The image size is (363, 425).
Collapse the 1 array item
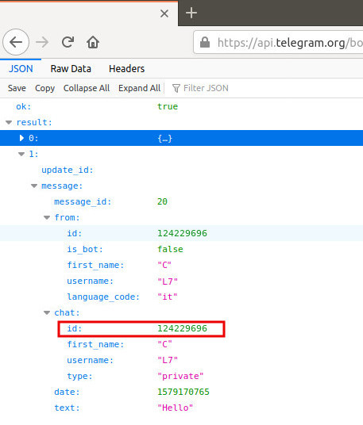(x=21, y=155)
